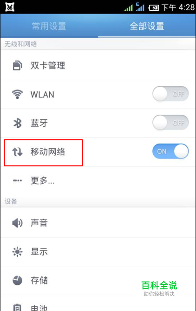
Task: Switch to the 常用设置 tab
Action: click(49, 26)
